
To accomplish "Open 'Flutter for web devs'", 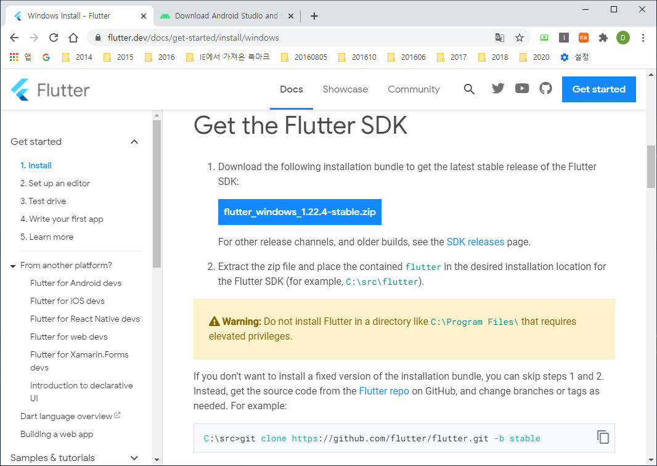I will click(x=68, y=337).
